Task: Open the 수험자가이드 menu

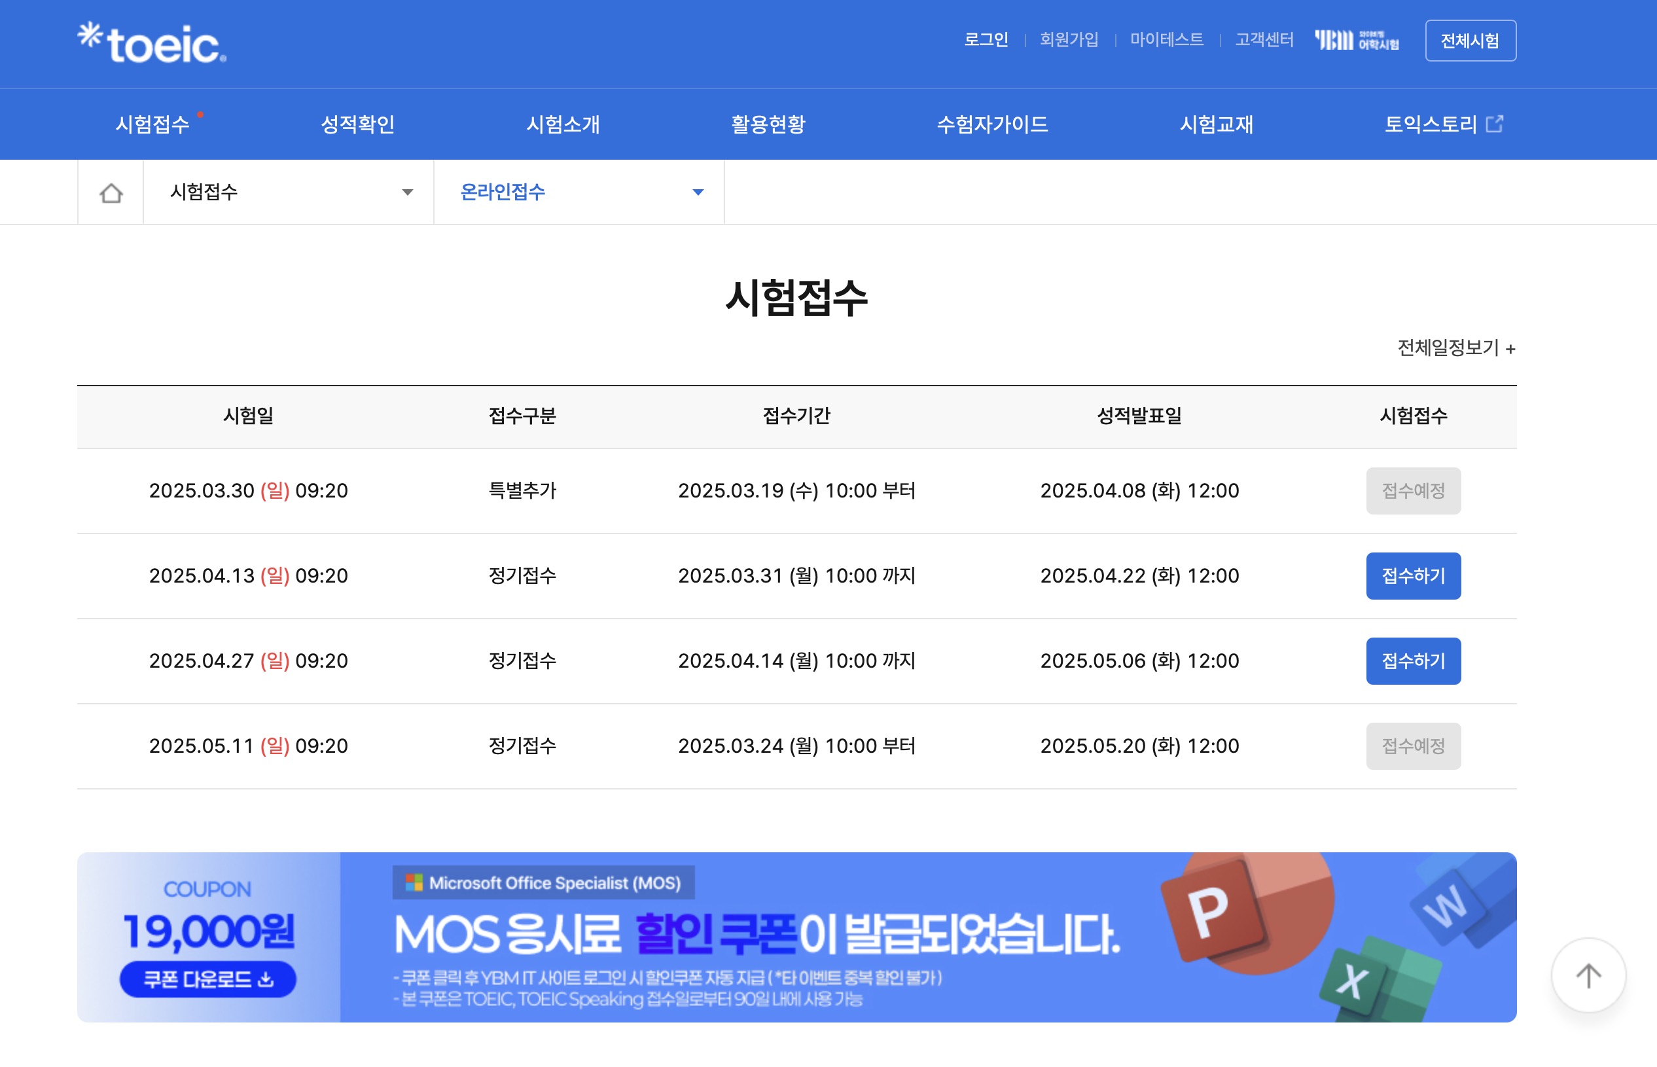Action: pyautogui.click(x=992, y=124)
